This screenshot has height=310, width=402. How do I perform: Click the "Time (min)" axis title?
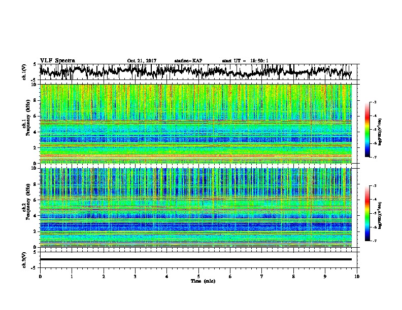point(203,281)
